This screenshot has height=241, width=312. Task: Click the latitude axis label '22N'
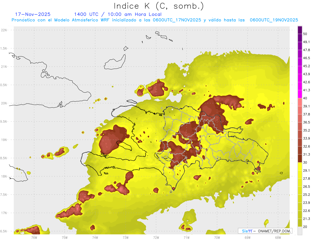click(x=4, y=30)
